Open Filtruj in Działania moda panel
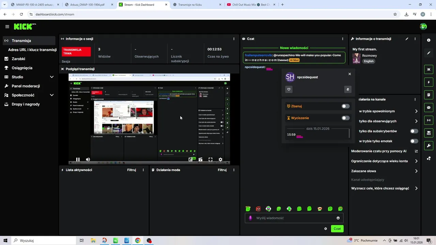The height and width of the screenshot is (245, 436). [x=222, y=170]
